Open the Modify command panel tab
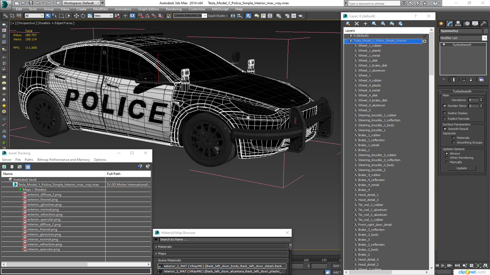 (450, 23)
